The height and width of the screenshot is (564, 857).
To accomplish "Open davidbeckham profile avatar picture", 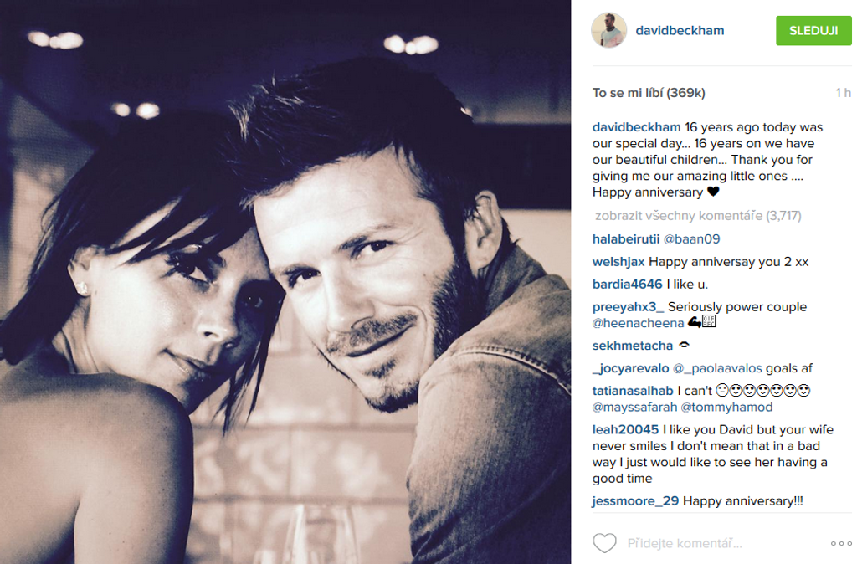I will [609, 30].
